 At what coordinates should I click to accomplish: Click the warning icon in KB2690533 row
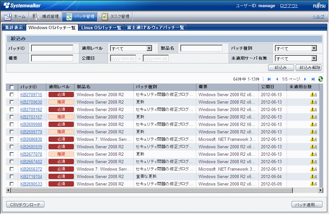click(x=312, y=184)
